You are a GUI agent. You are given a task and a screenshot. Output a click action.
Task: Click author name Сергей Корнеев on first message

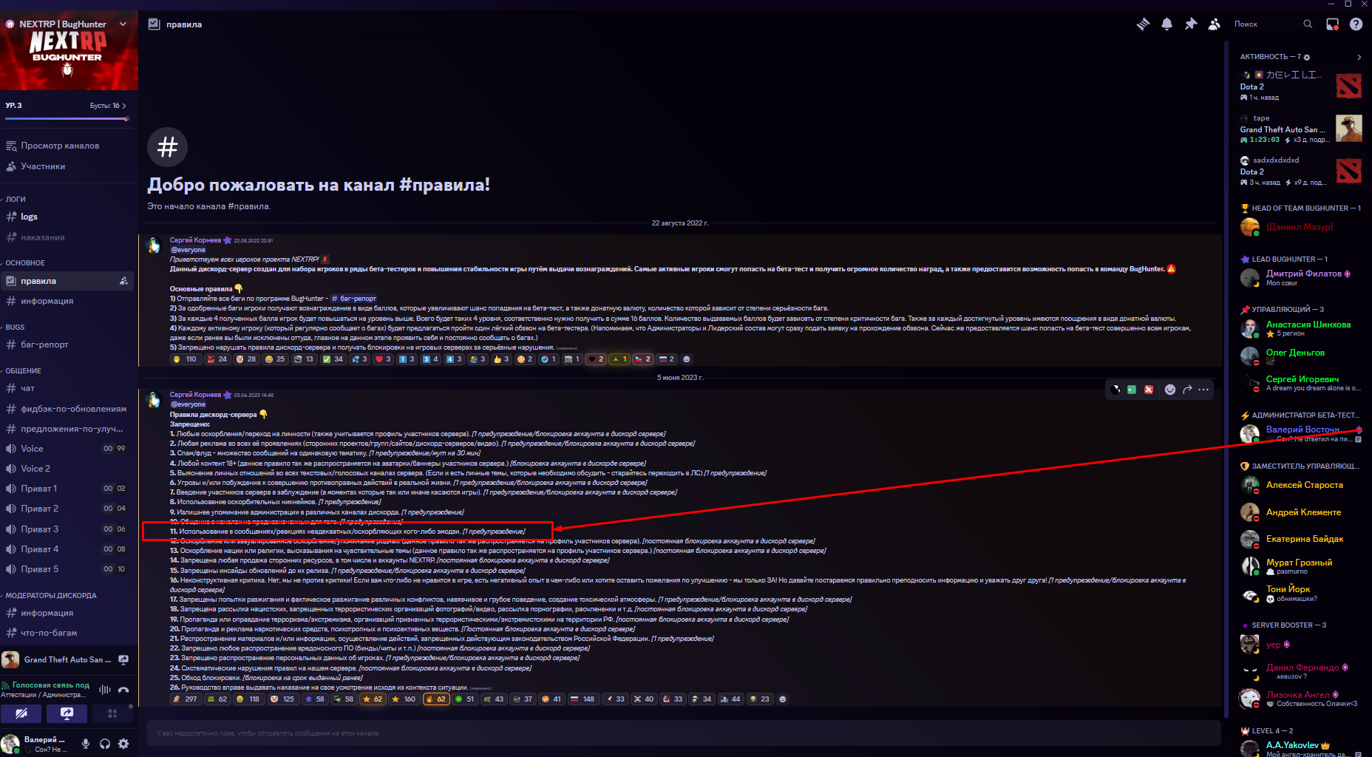195,240
